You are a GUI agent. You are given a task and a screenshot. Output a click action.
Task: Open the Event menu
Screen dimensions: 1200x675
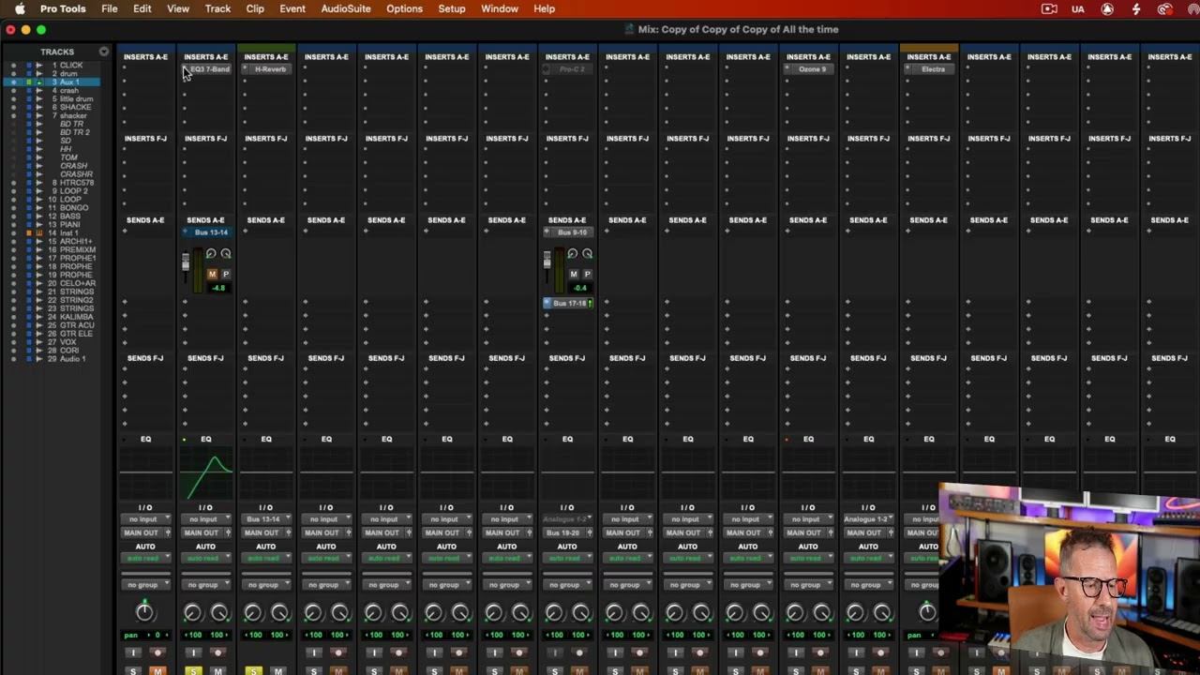tap(292, 8)
